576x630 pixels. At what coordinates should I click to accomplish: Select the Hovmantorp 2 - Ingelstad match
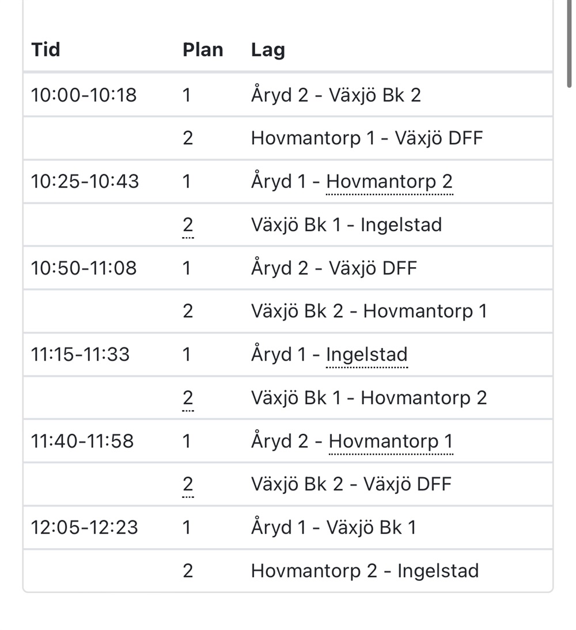click(x=365, y=571)
